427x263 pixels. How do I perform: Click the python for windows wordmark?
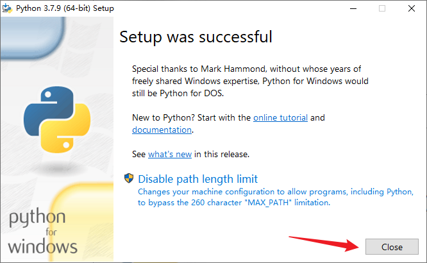(x=42, y=231)
